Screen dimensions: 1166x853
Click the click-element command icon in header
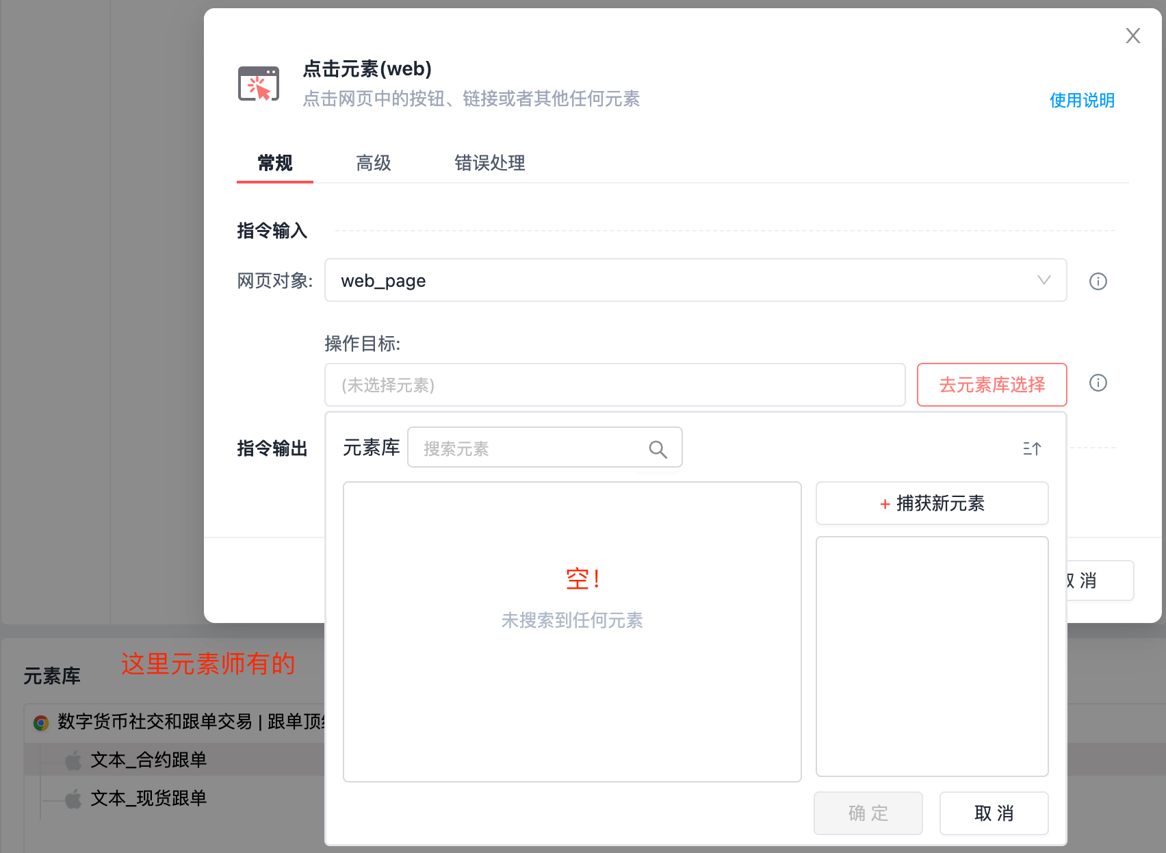[259, 84]
